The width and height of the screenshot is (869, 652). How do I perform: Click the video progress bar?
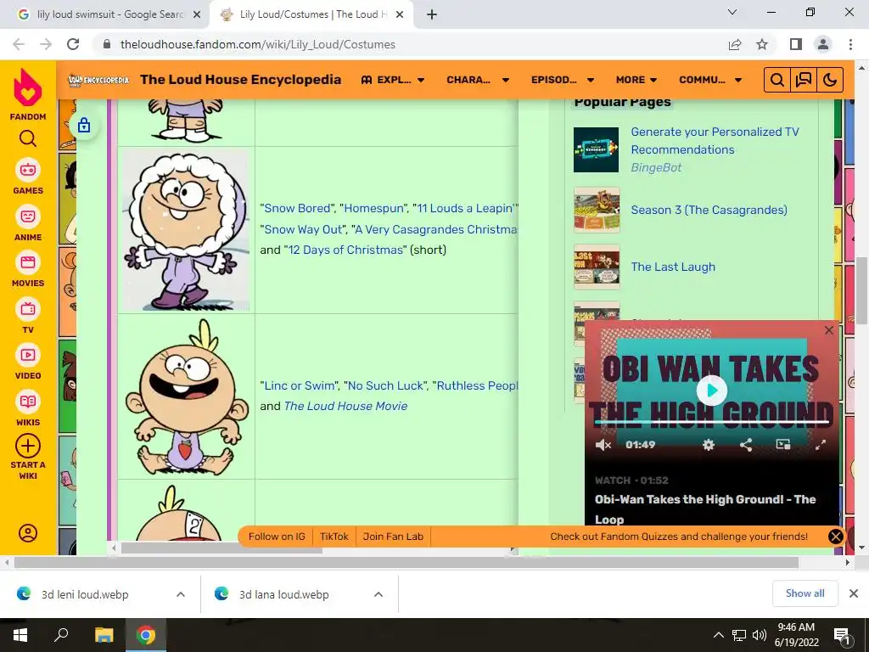(x=712, y=422)
